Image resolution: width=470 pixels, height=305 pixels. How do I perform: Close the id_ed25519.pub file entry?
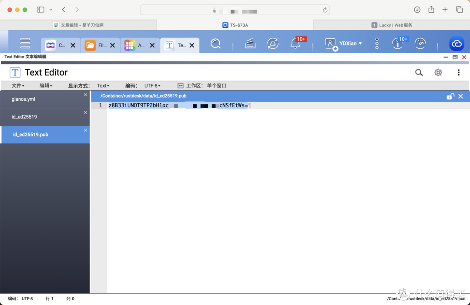coord(85,130)
